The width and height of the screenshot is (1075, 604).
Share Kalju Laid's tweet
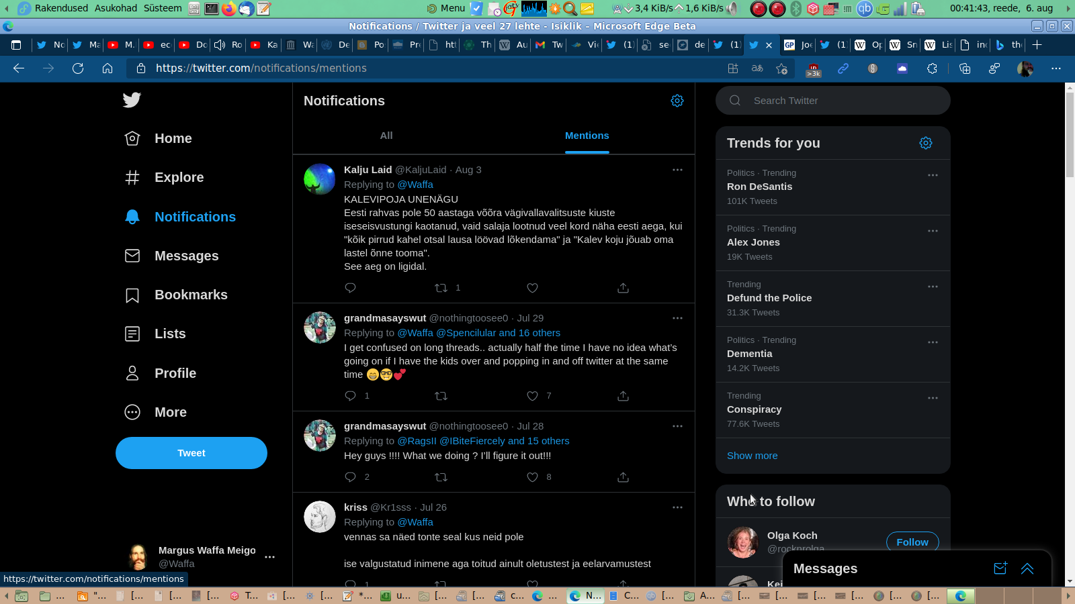pyautogui.click(x=623, y=288)
